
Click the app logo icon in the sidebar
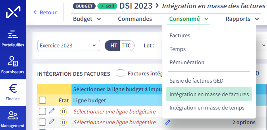[x=13, y=12]
